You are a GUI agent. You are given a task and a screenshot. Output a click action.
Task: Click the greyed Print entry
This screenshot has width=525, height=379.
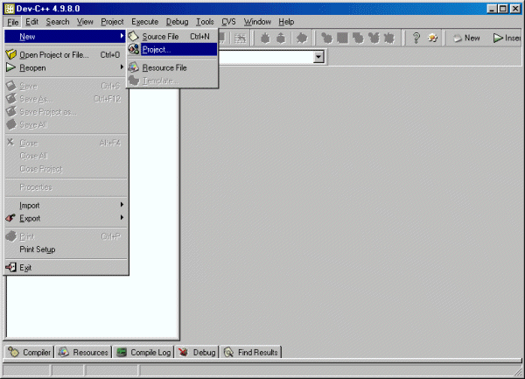pos(66,236)
